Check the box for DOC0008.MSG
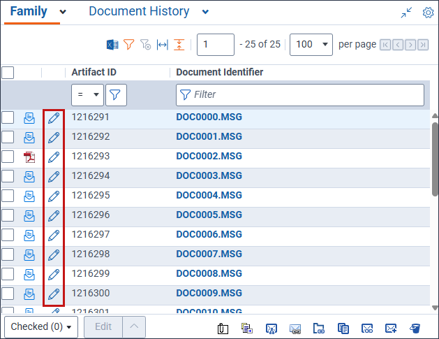This screenshot has height=339, width=439. 8,274
